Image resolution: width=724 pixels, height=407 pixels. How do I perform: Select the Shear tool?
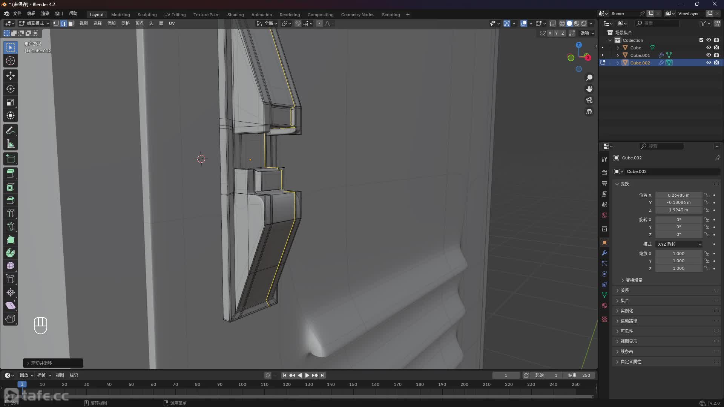click(11, 306)
